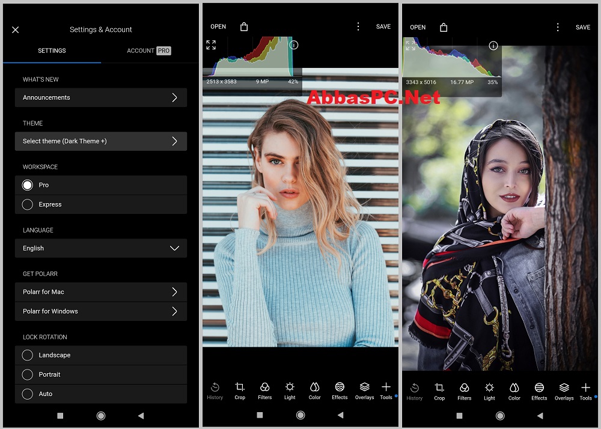Select the Pro workspace radio button
The image size is (601, 429).
click(27, 185)
